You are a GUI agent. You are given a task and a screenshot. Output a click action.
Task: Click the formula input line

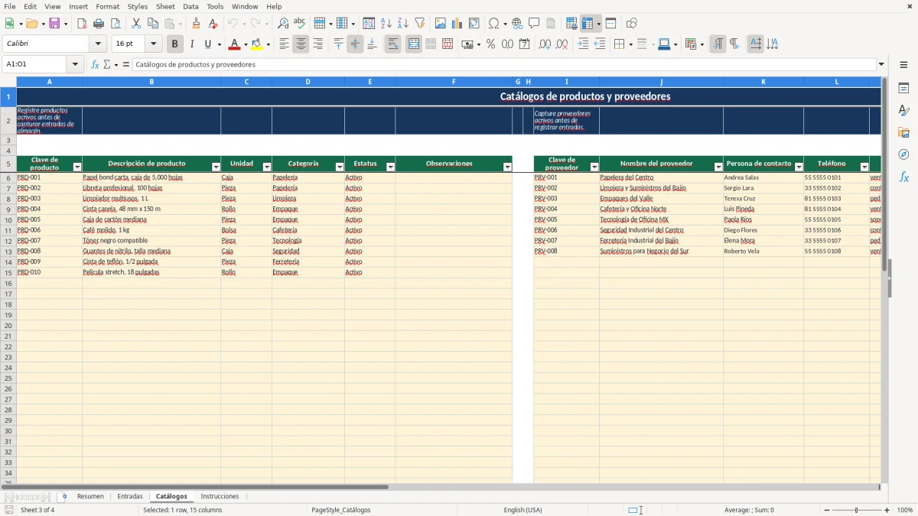point(504,64)
